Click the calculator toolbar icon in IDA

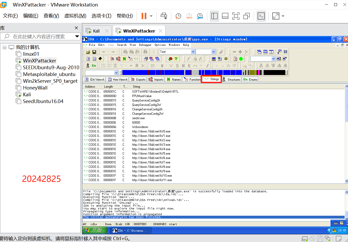click(x=214, y=59)
